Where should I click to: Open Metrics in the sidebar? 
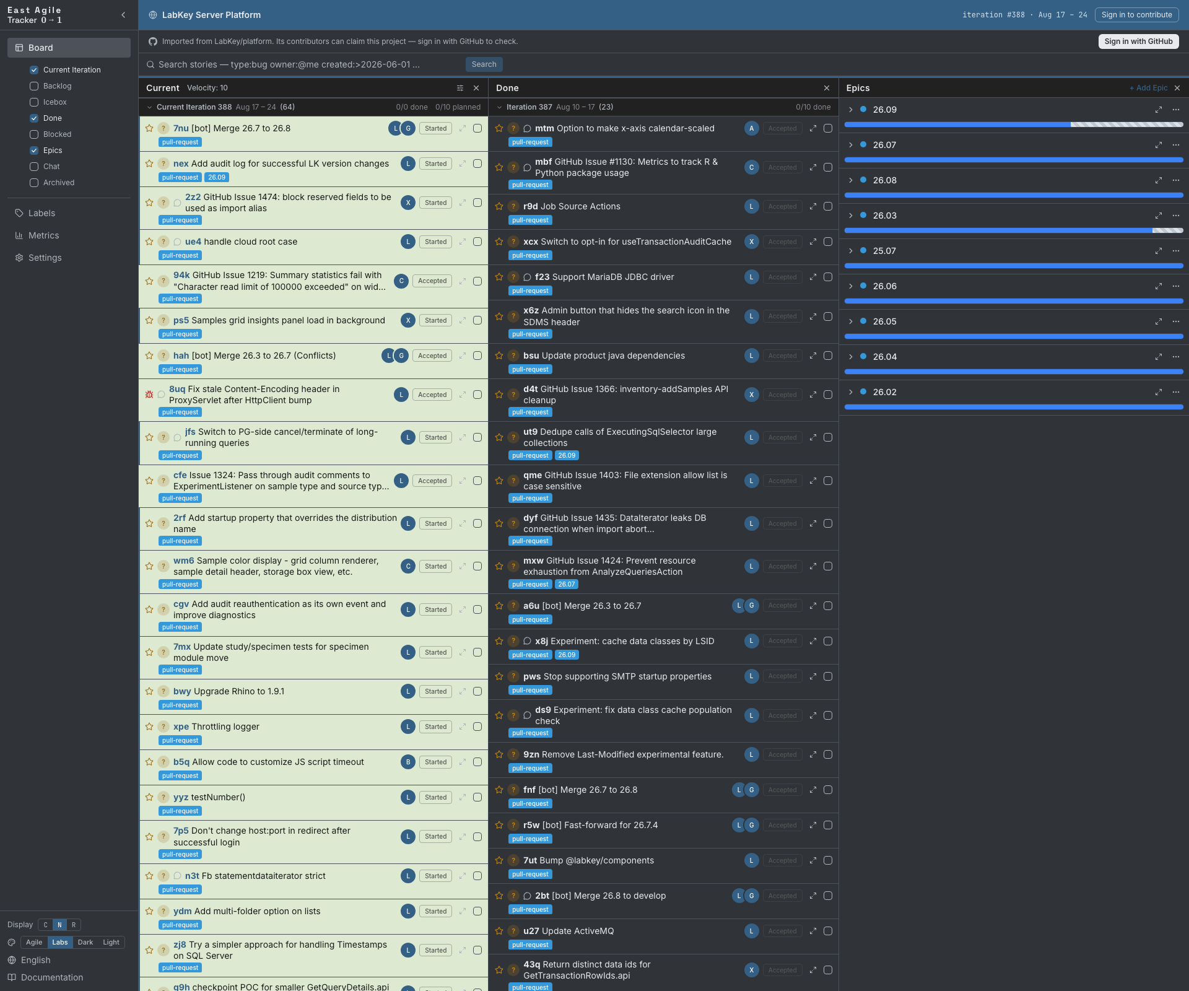[x=69, y=235]
